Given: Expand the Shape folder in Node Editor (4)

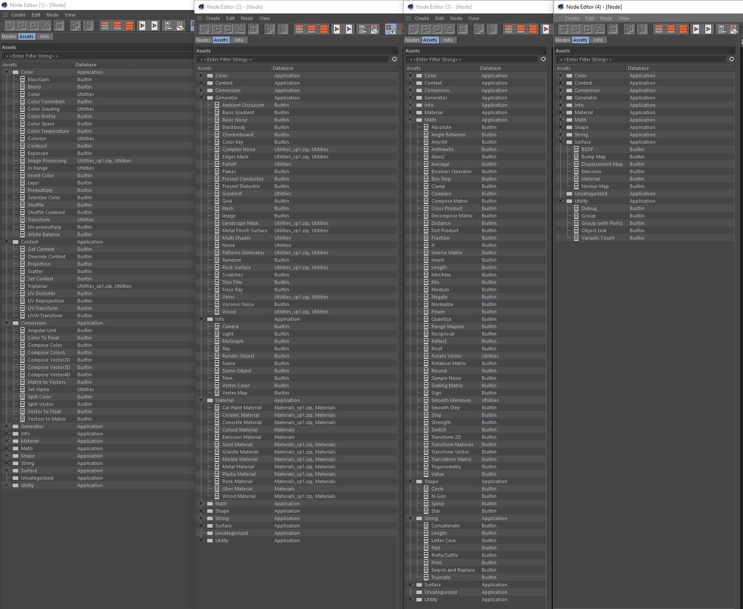Looking at the screenshot, I should tap(561, 127).
